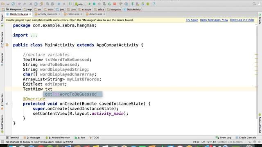Click the Open folder toolbar icon
This screenshot has height=147, width=262.
click(x=3, y=4)
